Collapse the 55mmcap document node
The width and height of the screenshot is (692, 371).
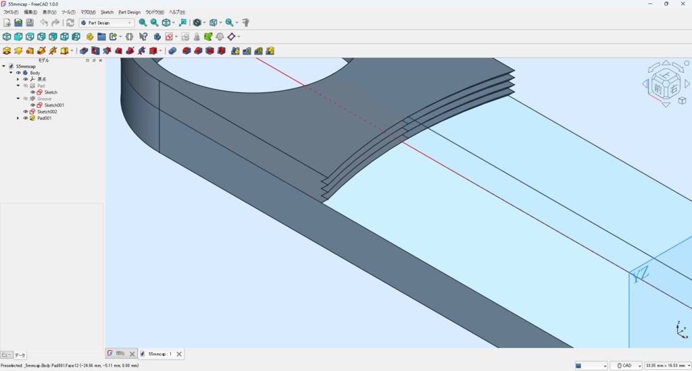4,66
